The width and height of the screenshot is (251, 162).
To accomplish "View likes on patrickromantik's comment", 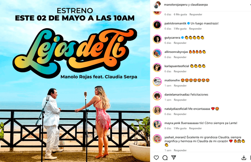I will [180, 29].
